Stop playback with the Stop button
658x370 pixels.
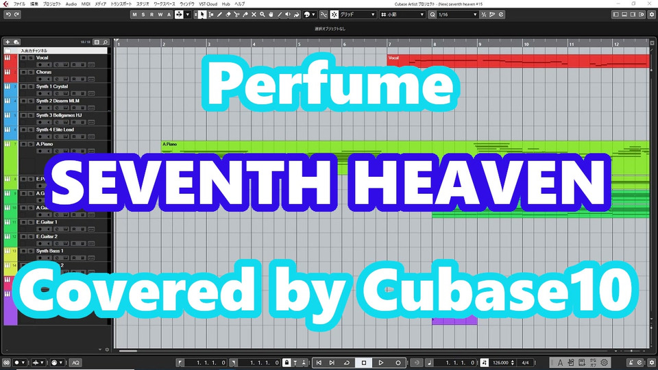click(x=364, y=362)
